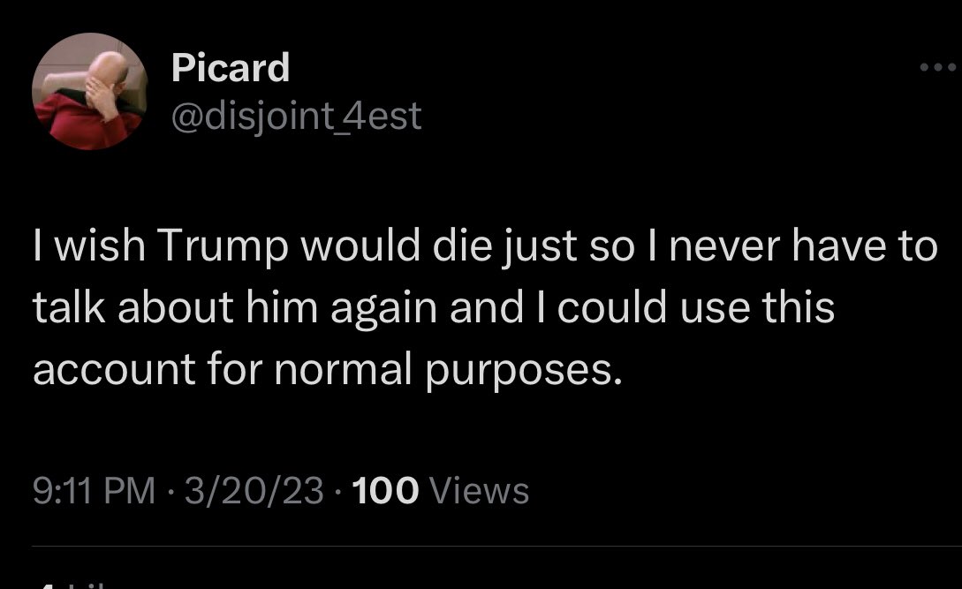Open the Picard display name link
Screen dimensions: 962x589
230,67
